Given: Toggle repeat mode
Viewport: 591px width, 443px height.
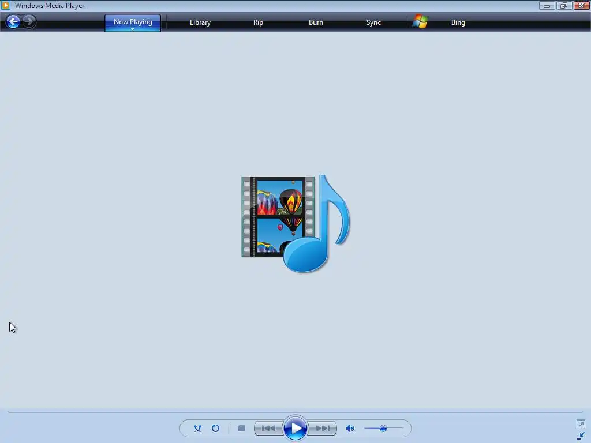Looking at the screenshot, I should 216,429.
